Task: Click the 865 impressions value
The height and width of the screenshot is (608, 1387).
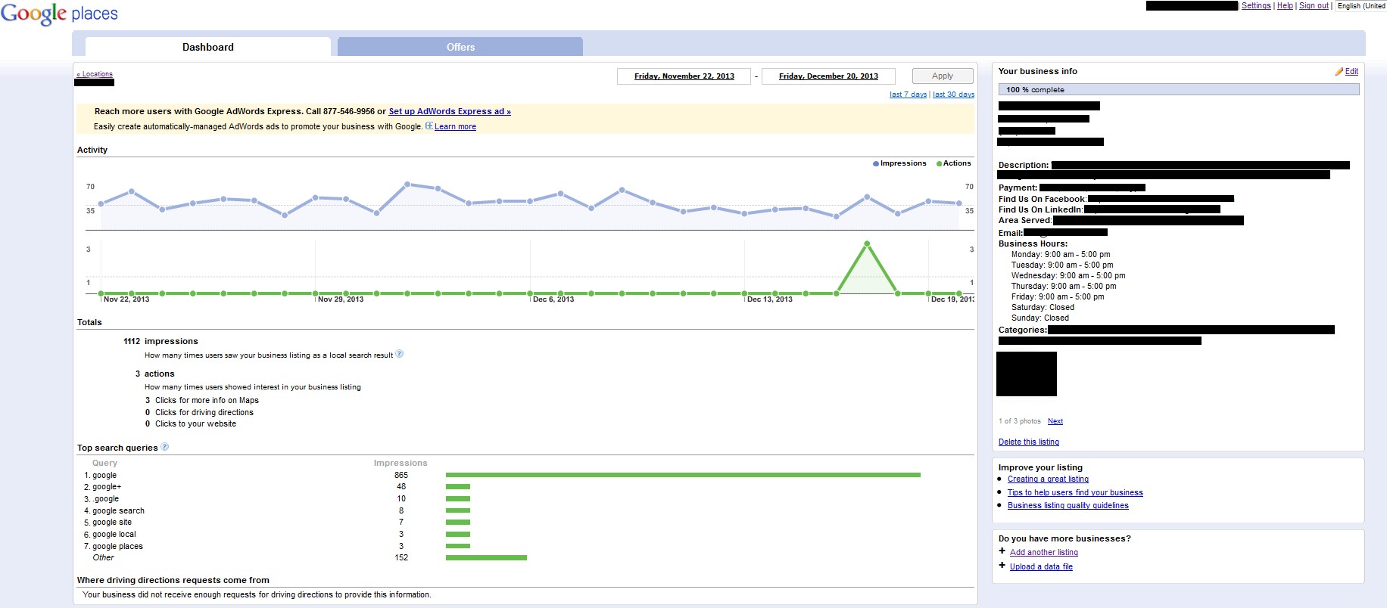Action: pos(401,475)
